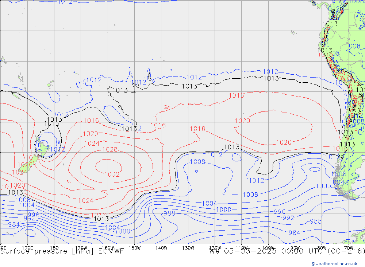This screenshot has height=267, width=365.
Task: Click the 1028 isobar label
Action: tap(110, 149)
